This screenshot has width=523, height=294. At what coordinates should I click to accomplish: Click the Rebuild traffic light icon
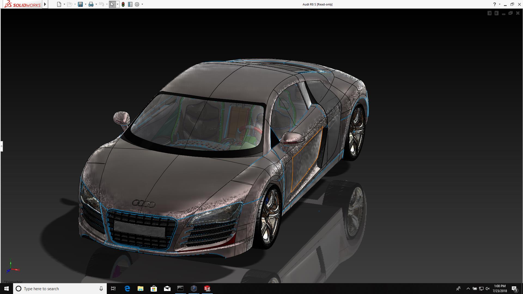(123, 4)
